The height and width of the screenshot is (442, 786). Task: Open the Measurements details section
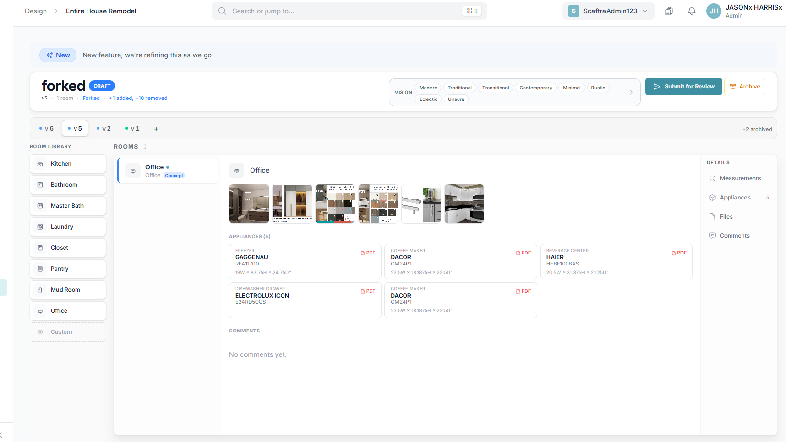pyautogui.click(x=740, y=178)
